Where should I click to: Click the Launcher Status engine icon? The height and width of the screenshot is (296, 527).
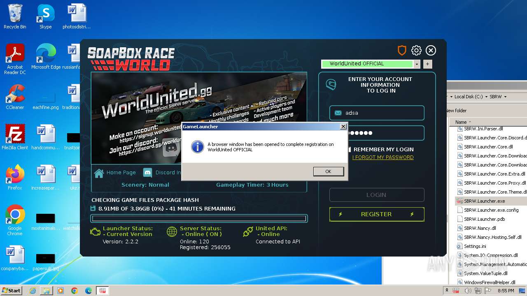(95, 232)
